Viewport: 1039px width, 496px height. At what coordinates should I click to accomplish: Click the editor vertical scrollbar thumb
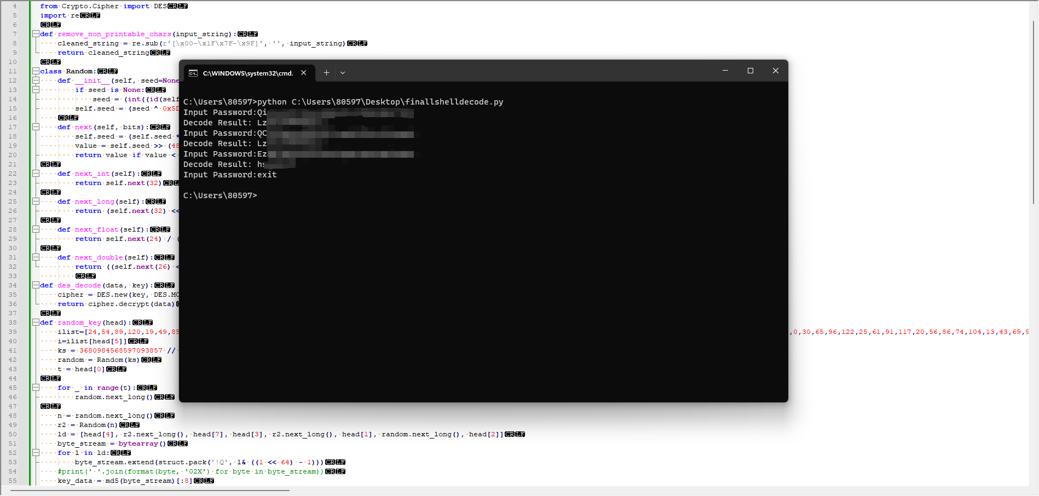1034,112
